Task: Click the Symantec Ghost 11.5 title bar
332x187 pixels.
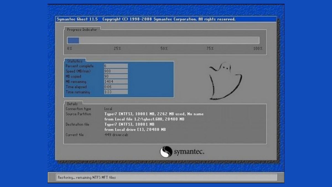Action: [166, 19]
